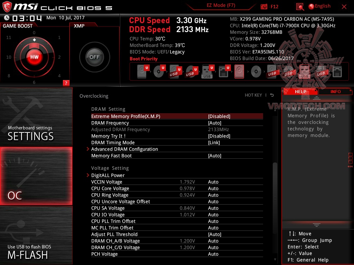Select last legacy network boot icon

(x=337, y=72)
